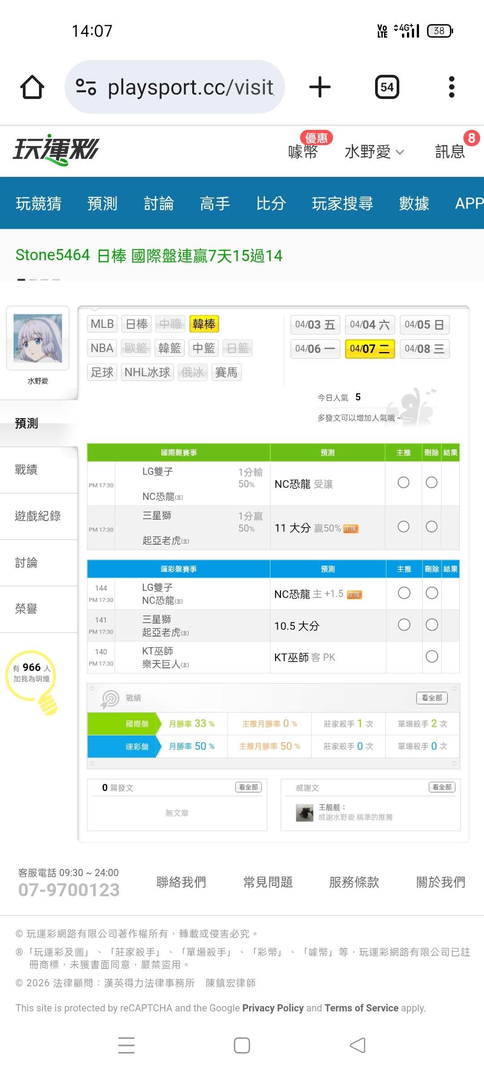Image resolution: width=484 pixels, height=1075 pixels.
Task: Choose date 04/07 二
Action: pos(370,349)
